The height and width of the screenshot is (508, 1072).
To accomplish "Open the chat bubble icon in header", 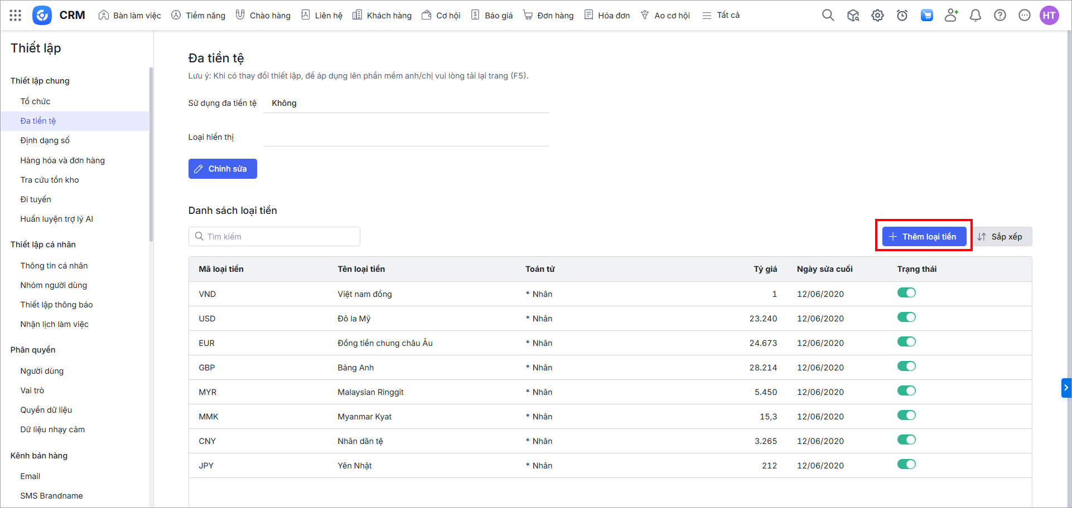I will 1025,16.
